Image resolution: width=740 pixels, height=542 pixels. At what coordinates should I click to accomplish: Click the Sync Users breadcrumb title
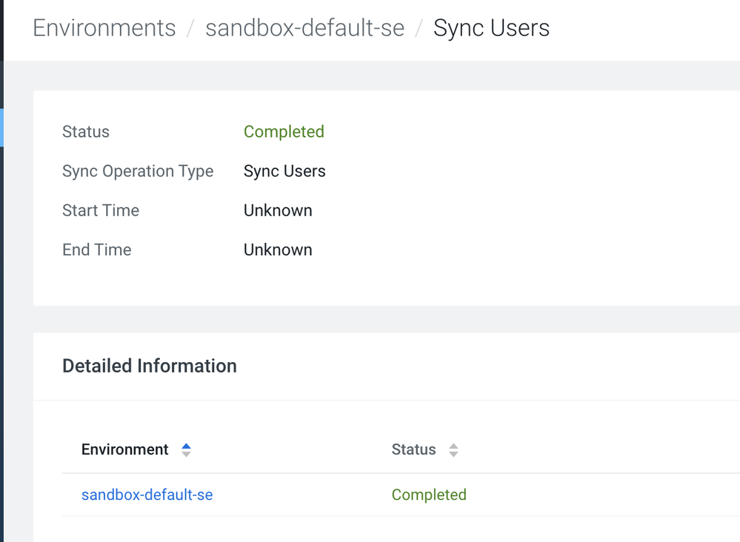point(491,28)
